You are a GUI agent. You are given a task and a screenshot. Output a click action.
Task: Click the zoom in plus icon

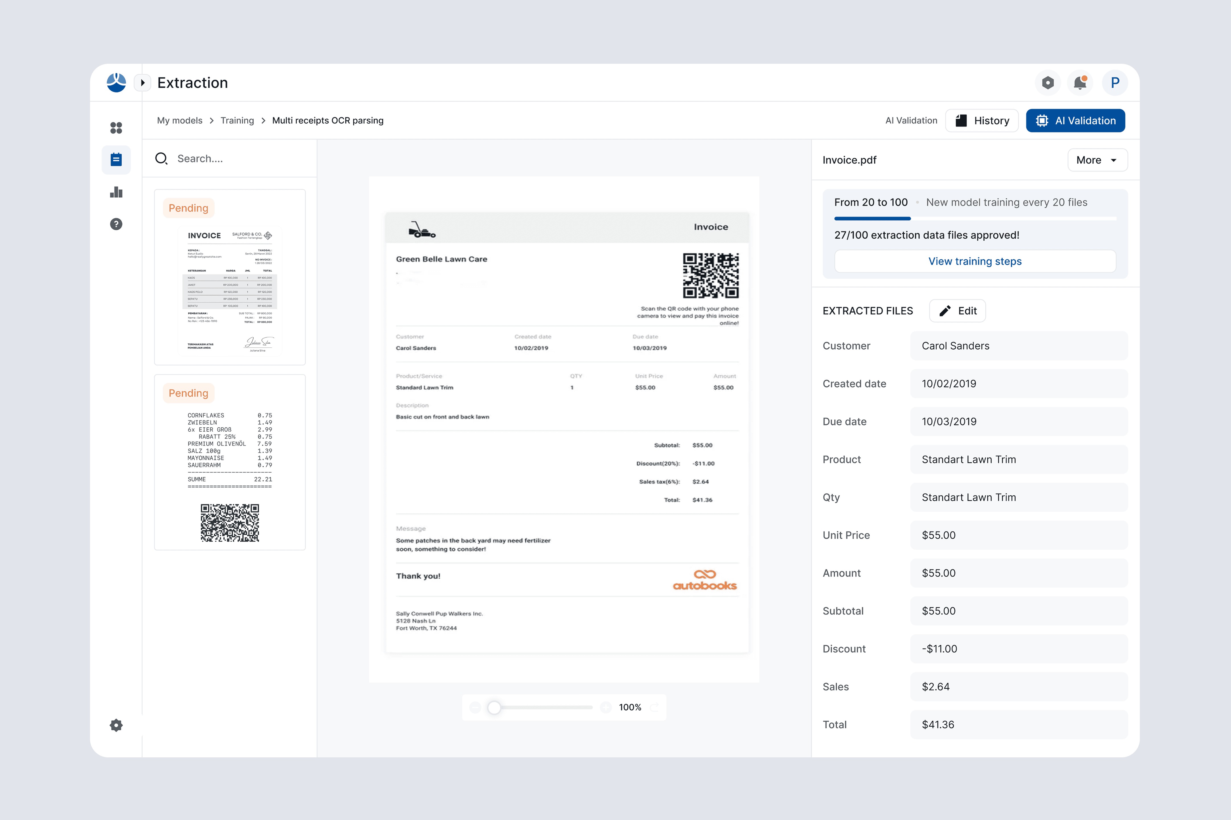(606, 708)
